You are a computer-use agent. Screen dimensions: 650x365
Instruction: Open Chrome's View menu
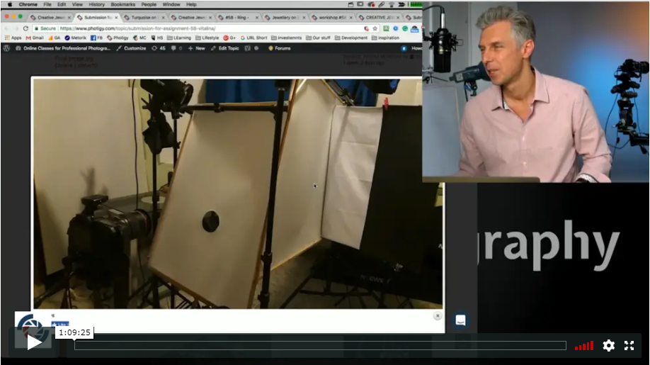[x=77, y=4]
